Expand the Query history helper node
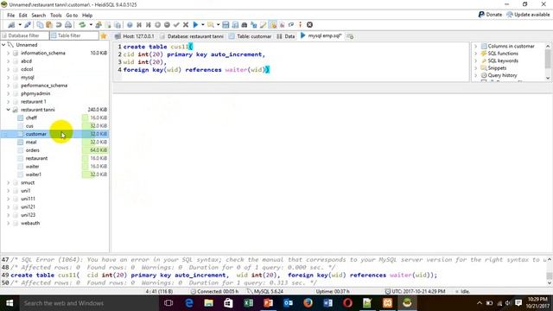Image resolution: width=553 pixels, height=311 pixels. click(x=475, y=75)
